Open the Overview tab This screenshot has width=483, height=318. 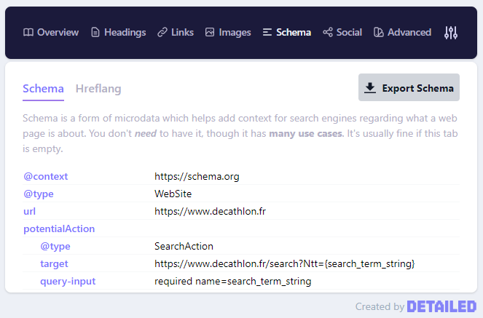[51, 32]
